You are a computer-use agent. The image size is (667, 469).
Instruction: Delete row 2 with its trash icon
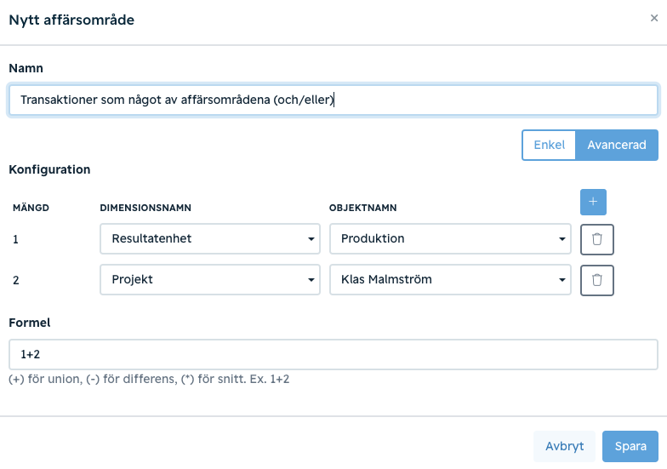(597, 280)
